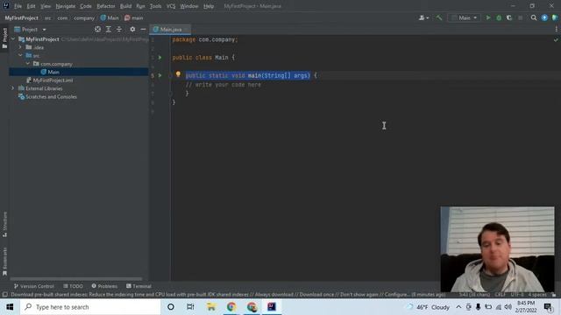The height and width of the screenshot is (315, 561).
Task: Open the Tools menu
Action: point(155,6)
